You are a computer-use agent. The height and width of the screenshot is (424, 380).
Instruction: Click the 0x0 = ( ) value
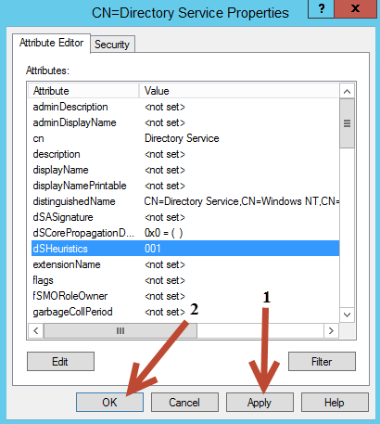[163, 233]
